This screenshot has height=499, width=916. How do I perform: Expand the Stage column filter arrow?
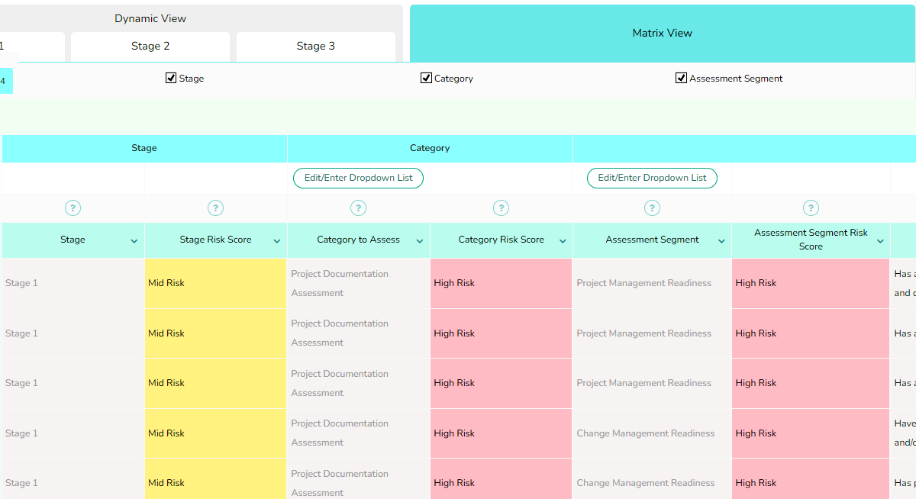pos(134,241)
